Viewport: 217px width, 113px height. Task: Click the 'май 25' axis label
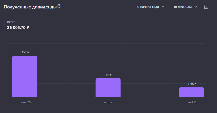[193, 102]
